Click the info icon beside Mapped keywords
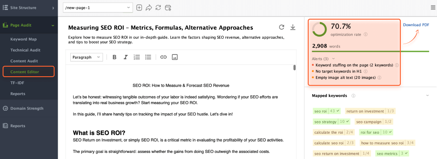This screenshot has height=159, width=437. click(353, 96)
